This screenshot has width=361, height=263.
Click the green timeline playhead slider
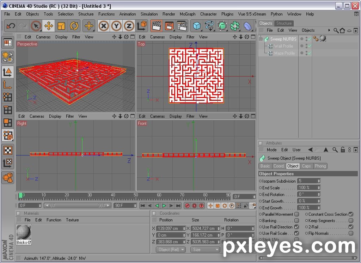[21, 196]
